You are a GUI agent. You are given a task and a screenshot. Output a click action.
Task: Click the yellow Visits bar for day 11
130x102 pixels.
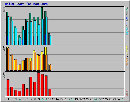click(x=45, y=51)
